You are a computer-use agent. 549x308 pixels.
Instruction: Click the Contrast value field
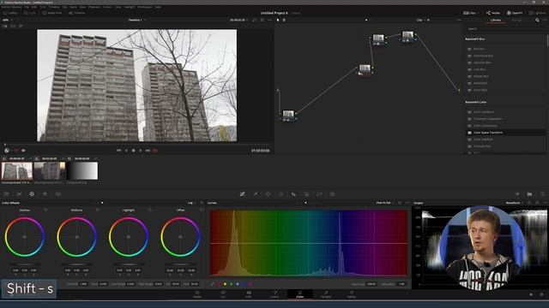coord(83,284)
